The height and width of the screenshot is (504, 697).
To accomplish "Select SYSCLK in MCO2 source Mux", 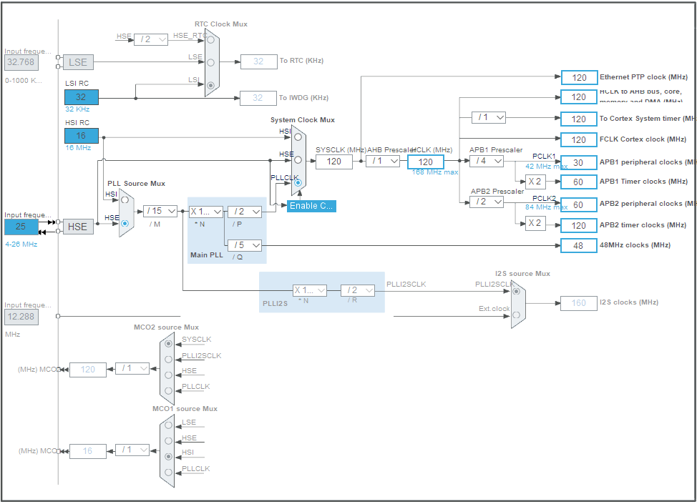I will pyautogui.click(x=168, y=344).
